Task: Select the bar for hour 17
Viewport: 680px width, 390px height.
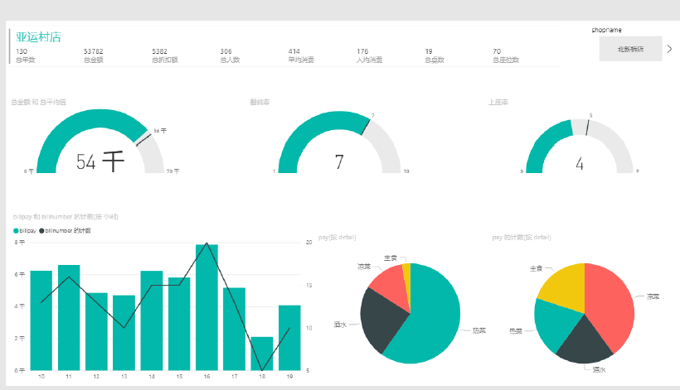Action: tap(234, 329)
